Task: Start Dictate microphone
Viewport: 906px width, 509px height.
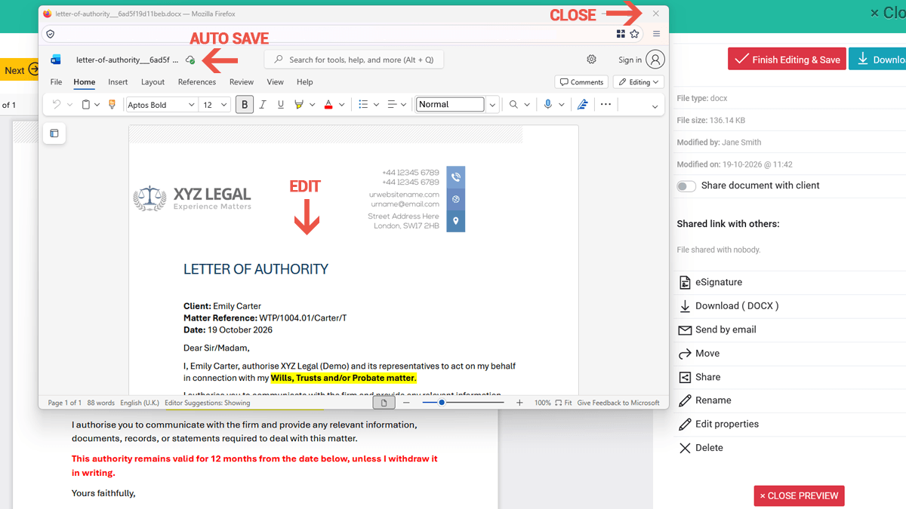Action: click(x=548, y=105)
